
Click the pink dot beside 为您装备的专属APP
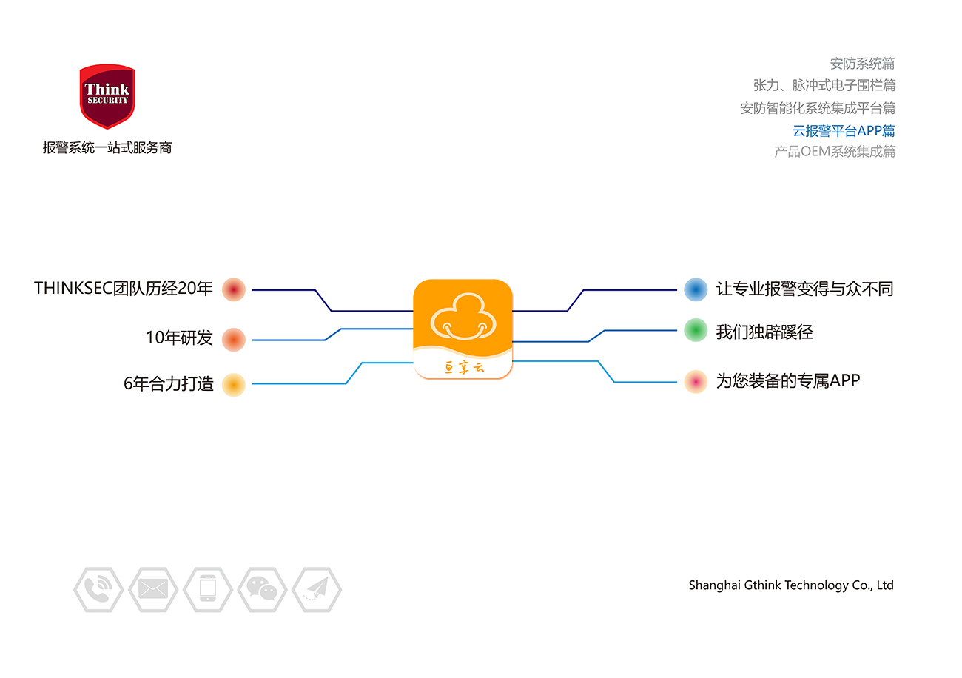(696, 381)
